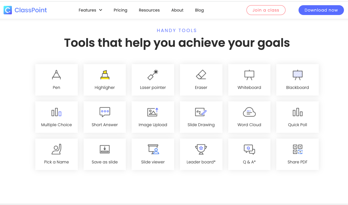Screen dimensions: 348x205
Task: Open the Pricing menu item
Action: (x=120, y=10)
